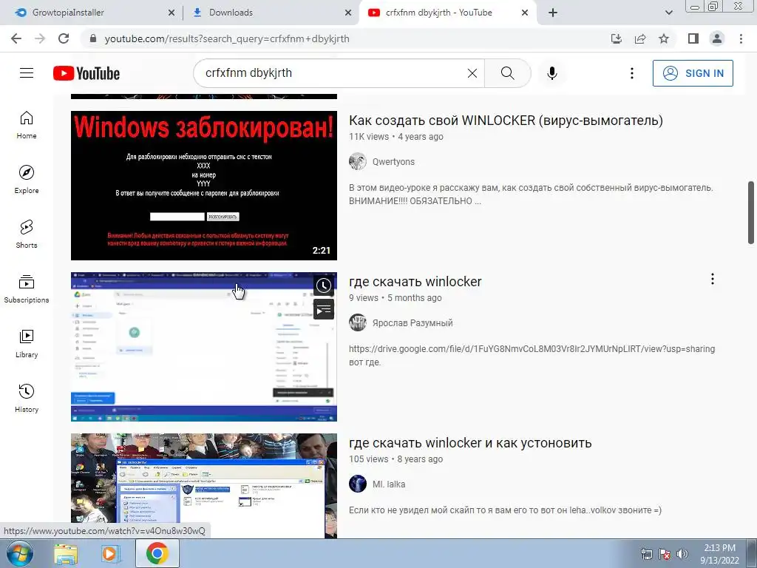This screenshot has height=568, width=757.
Task: Click the SIGN IN button
Action: 693,73
